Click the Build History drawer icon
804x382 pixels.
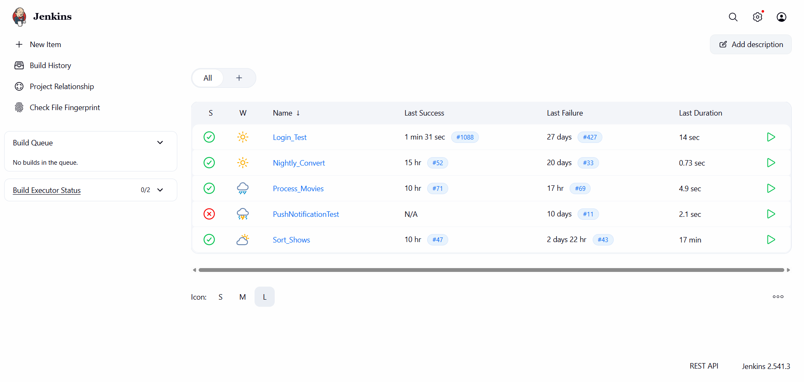click(19, 66)
